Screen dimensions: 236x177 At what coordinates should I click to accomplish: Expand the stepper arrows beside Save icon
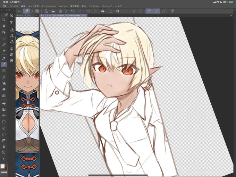(66, 11)
